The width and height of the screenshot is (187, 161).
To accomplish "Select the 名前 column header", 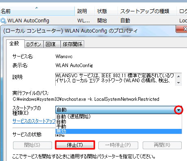I will pyautogui.click(x=37, y=11).
